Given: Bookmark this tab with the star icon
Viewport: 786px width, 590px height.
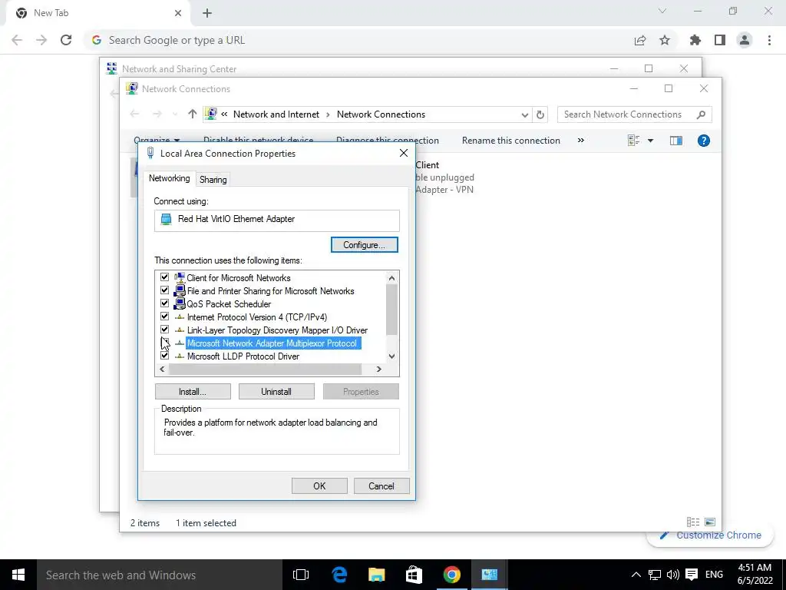Looking at the screenshot, I should click(x=665, y=40).
